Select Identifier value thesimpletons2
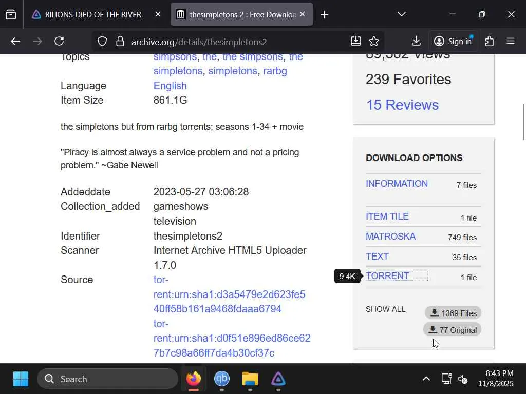 coord(188,236)
